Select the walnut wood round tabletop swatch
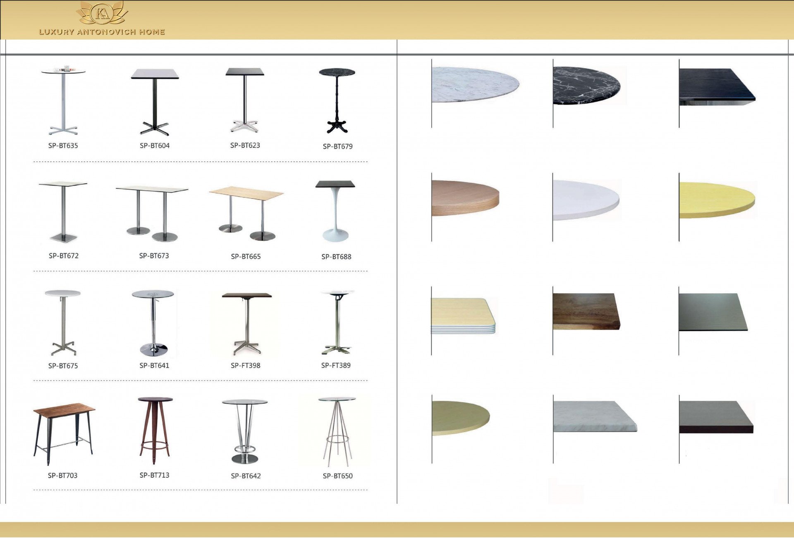Image resolution: width=794 pixels, height=538 pixels. coord(465,198)
